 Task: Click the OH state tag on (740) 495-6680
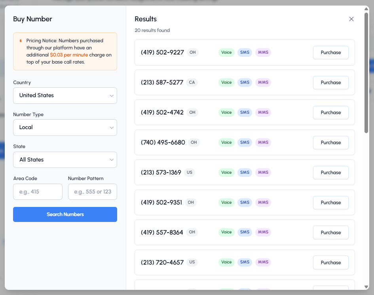194,143
